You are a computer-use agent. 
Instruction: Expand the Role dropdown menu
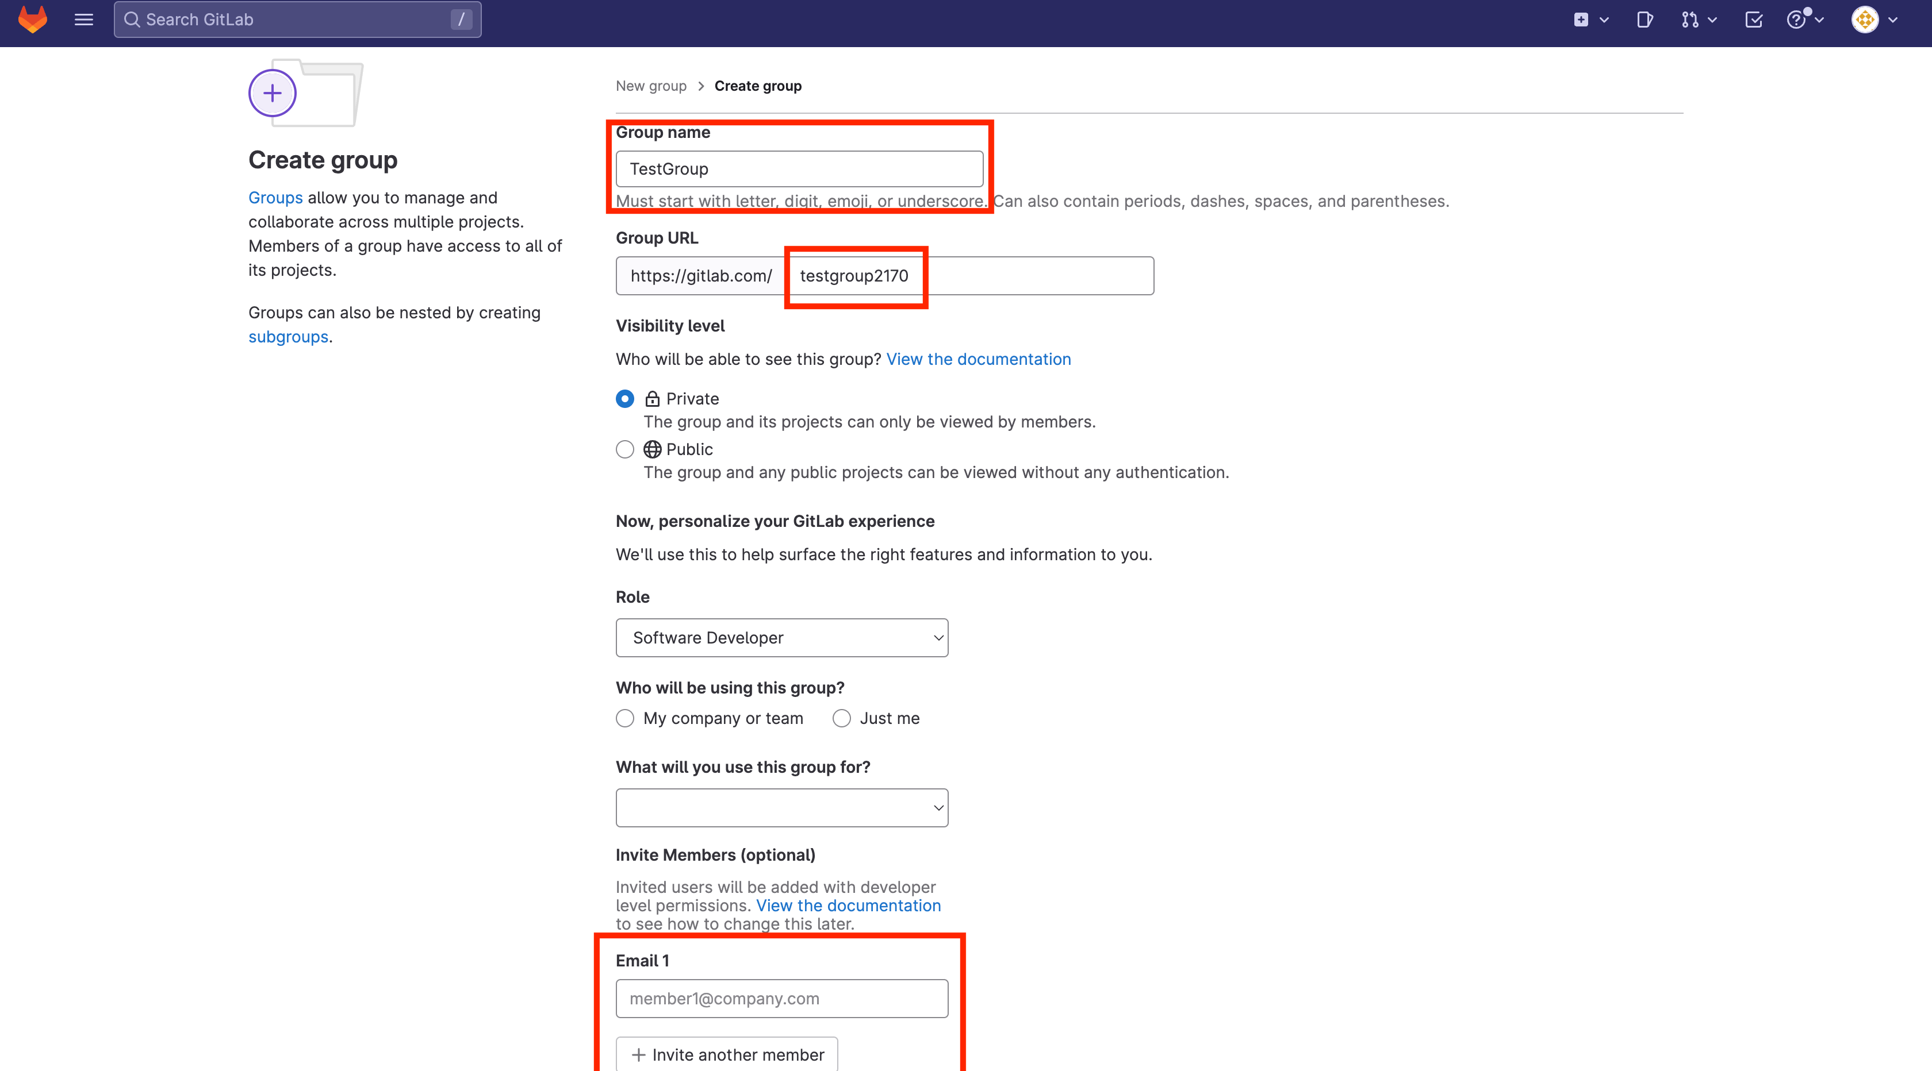(781, 637)
